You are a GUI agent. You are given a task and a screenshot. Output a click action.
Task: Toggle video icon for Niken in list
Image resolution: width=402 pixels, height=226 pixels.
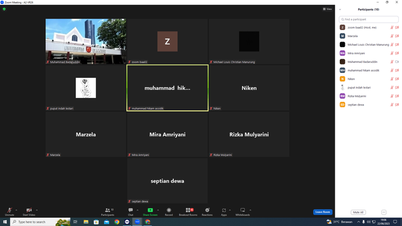click(x=397, y=79)
